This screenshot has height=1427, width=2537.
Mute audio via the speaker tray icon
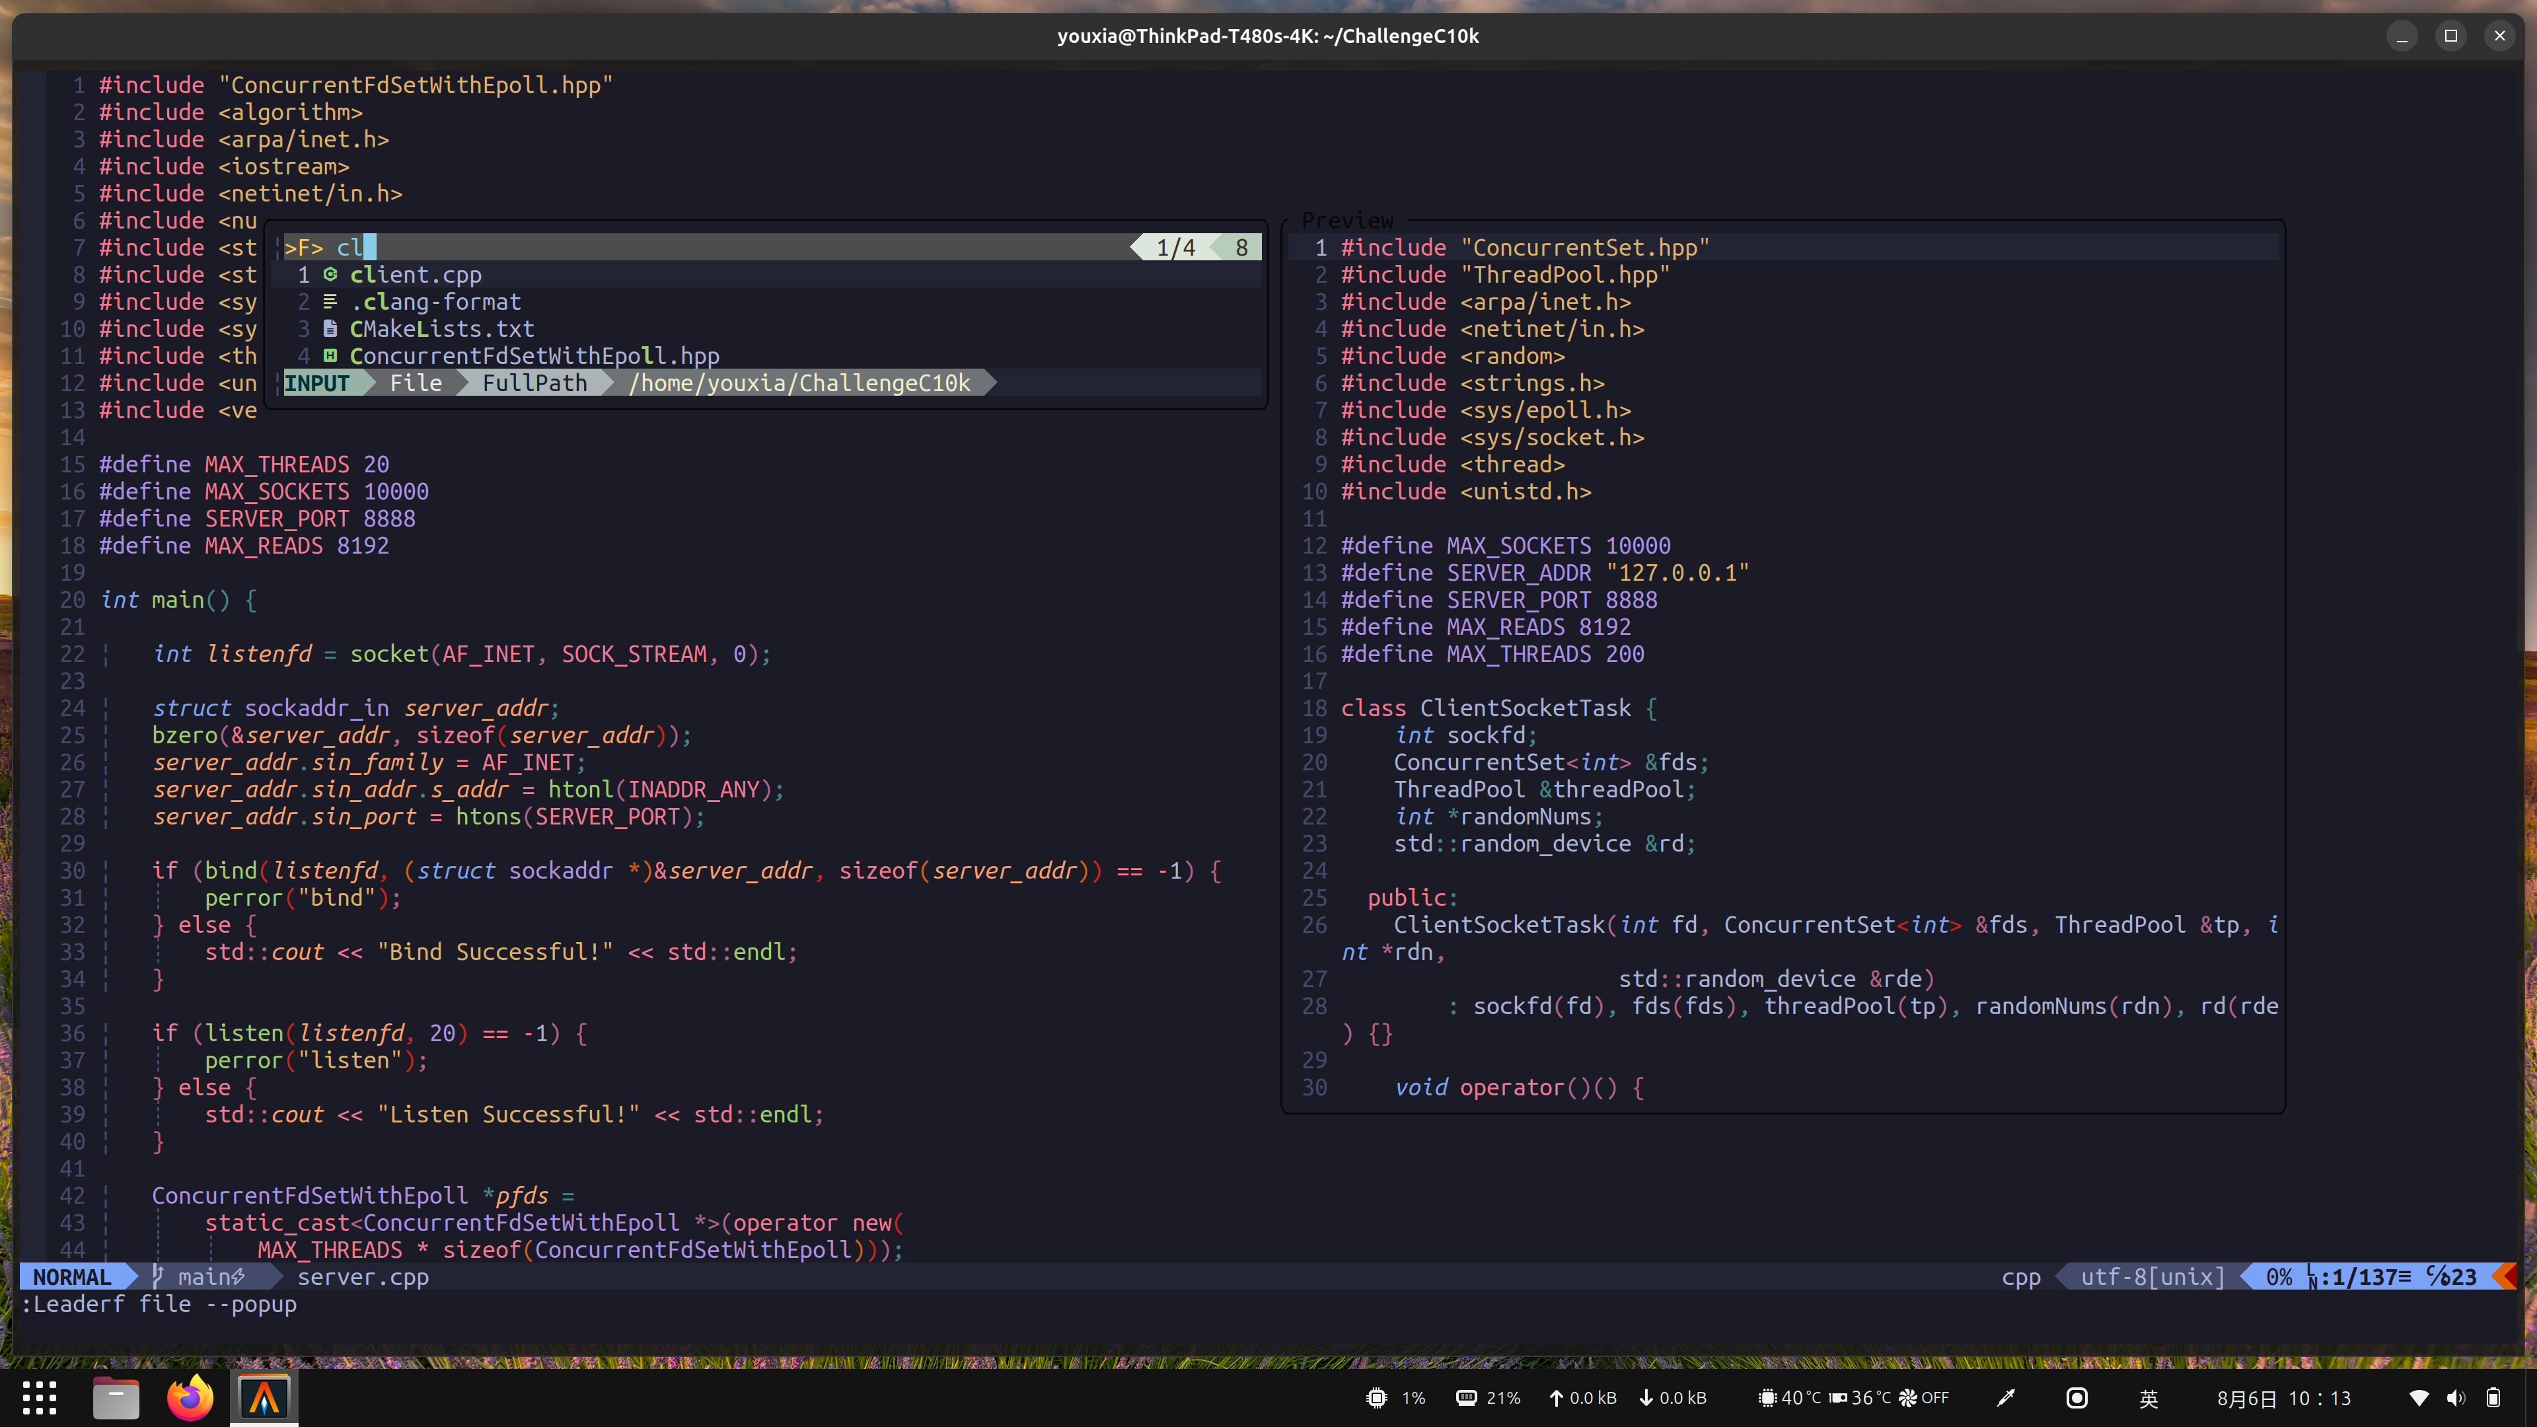click(x=2455, y=1397)
